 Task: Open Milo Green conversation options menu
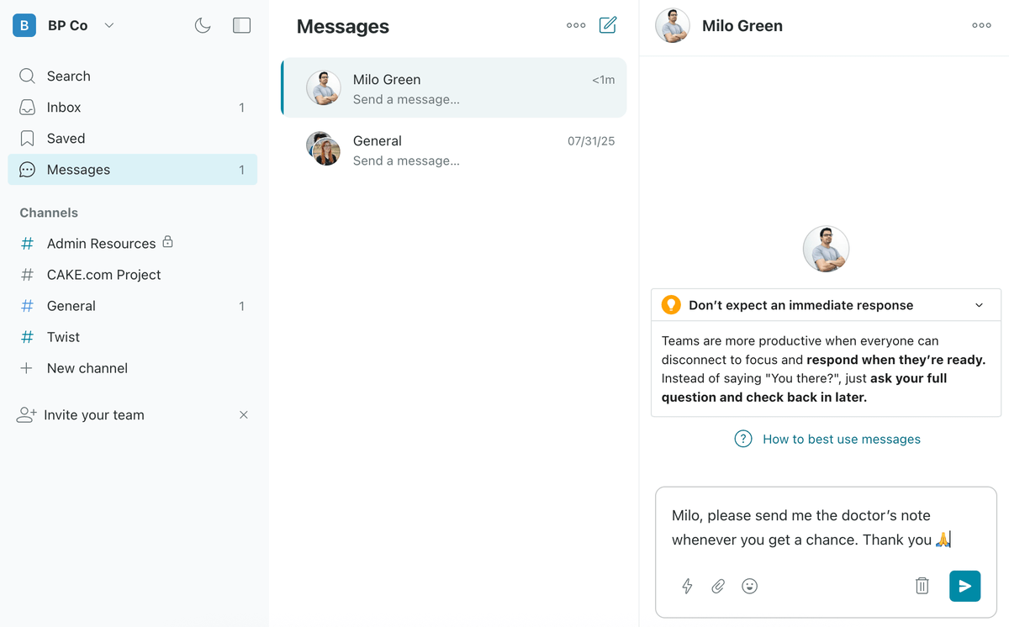pyautogui.click(x=981, y=25)
